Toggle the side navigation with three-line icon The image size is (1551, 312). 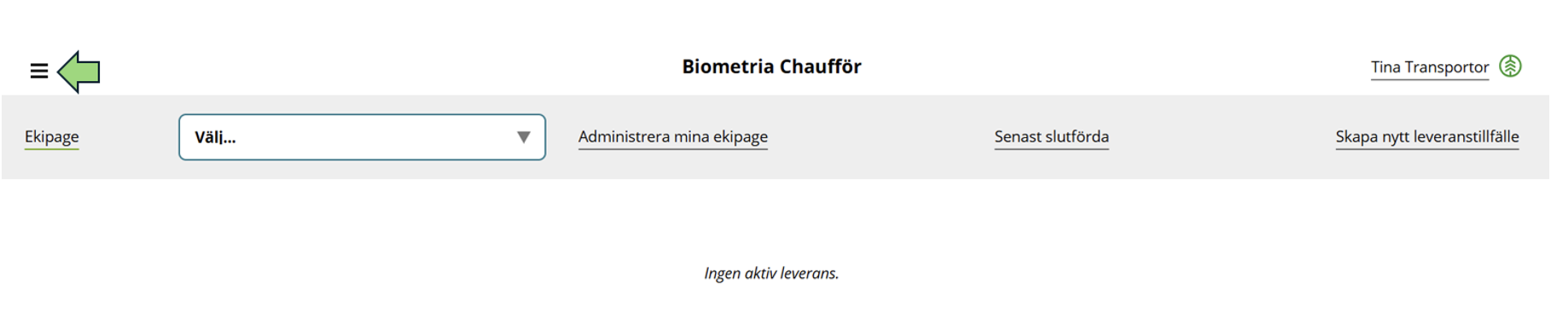[x=39, y=72]
